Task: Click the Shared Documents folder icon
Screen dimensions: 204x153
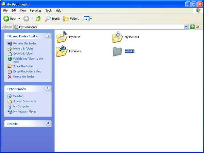Action: (10, 101)
